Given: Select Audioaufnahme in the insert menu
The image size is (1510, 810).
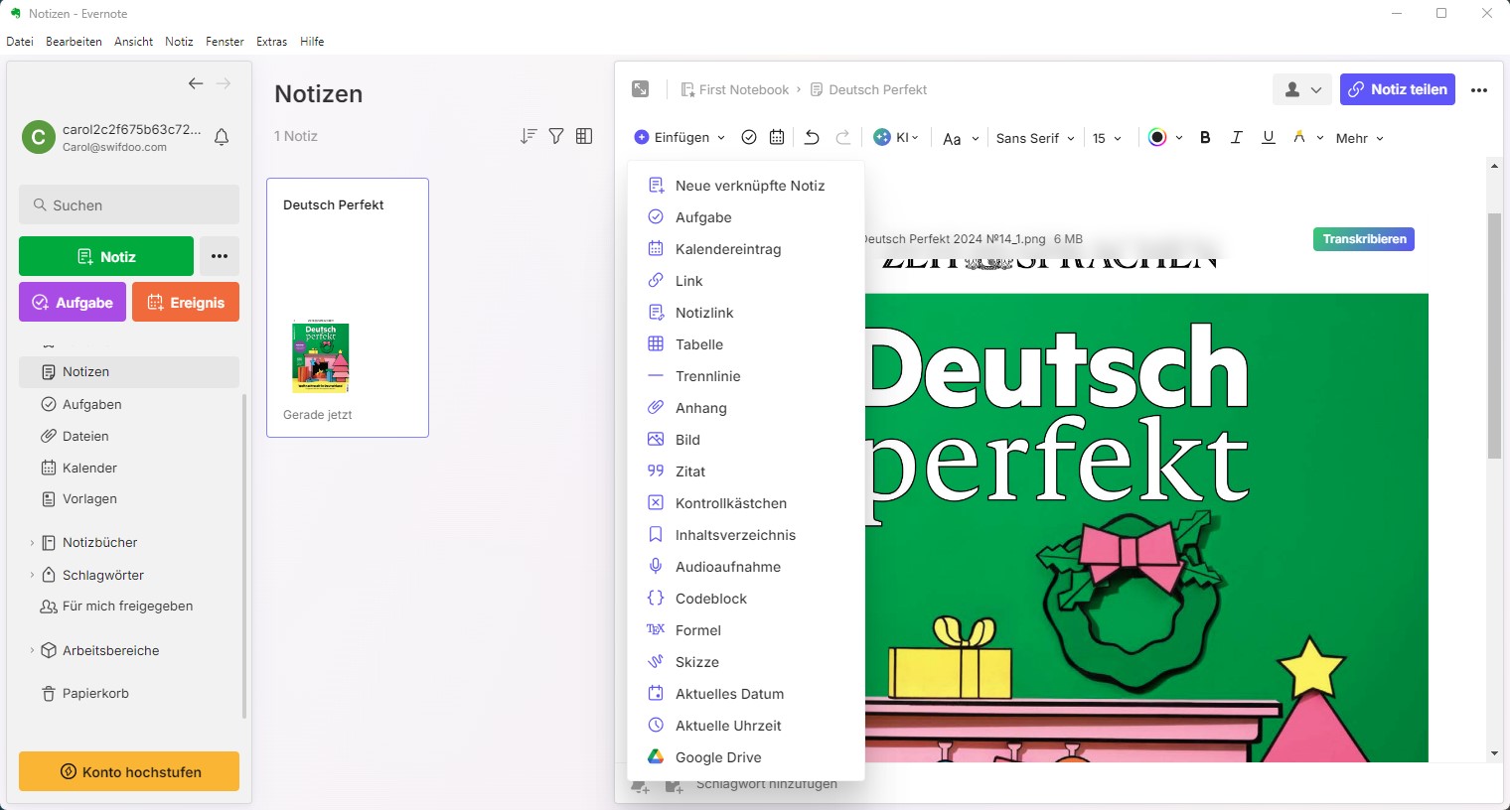Looking at the screenshot, I should point(746,567).
